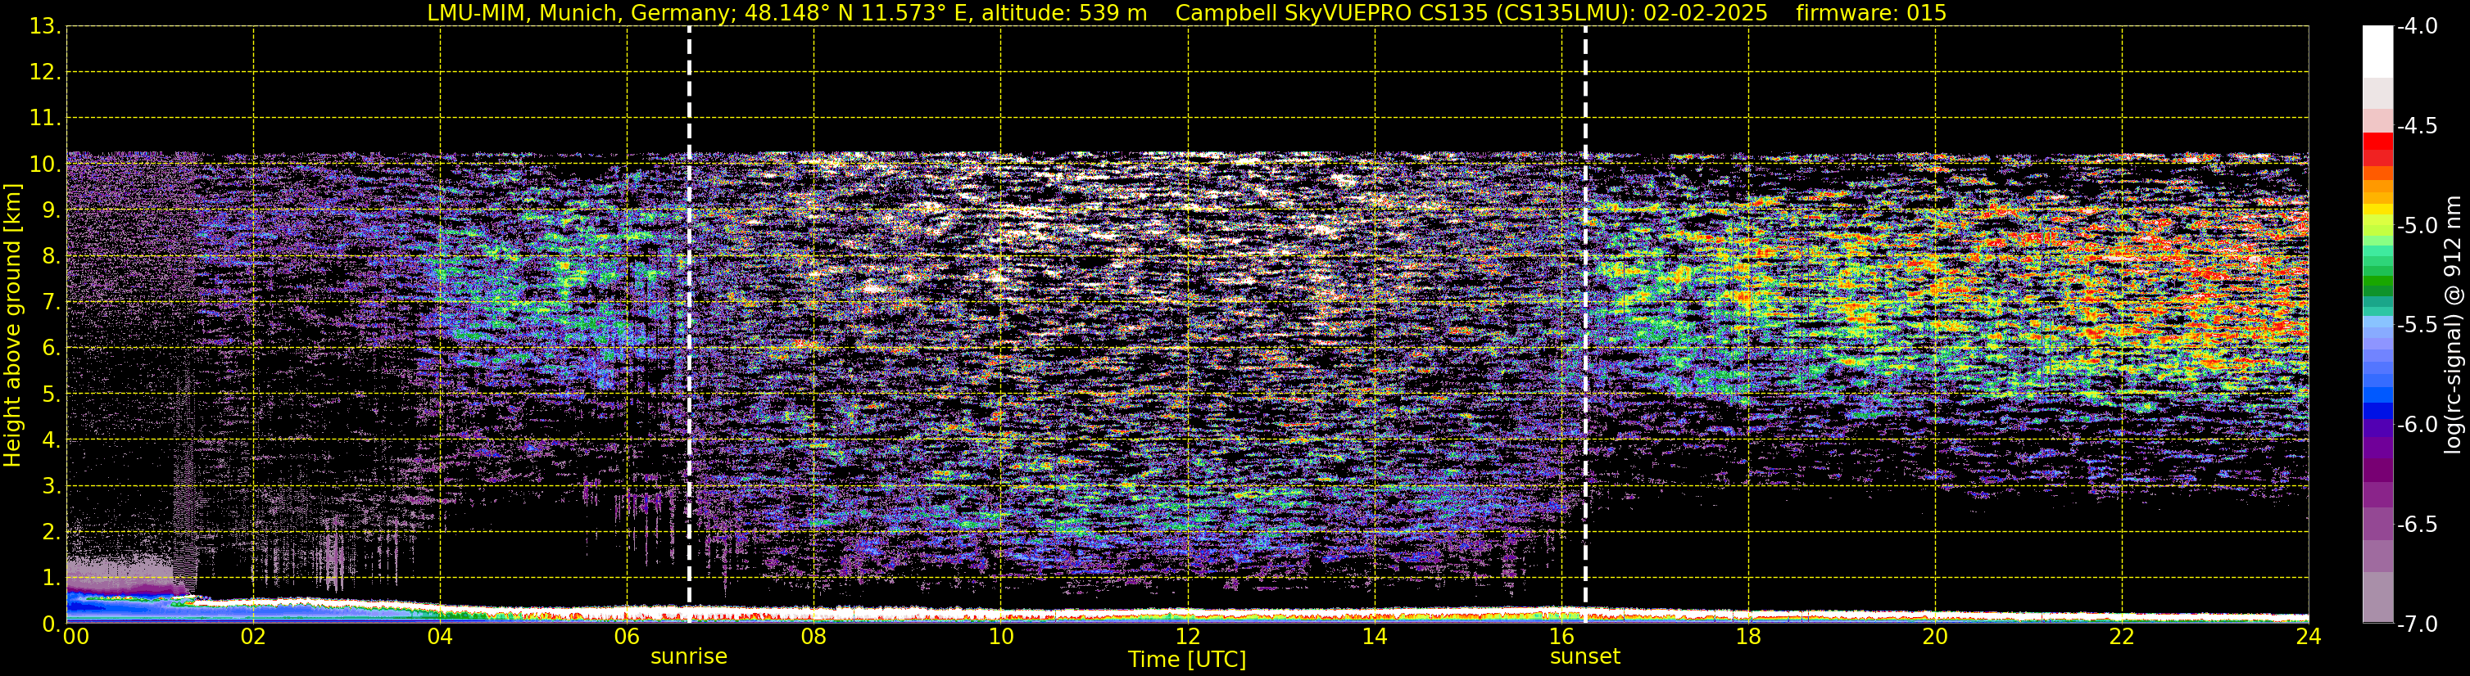Click time axis tick label 12

click(x=1187, y=637)
